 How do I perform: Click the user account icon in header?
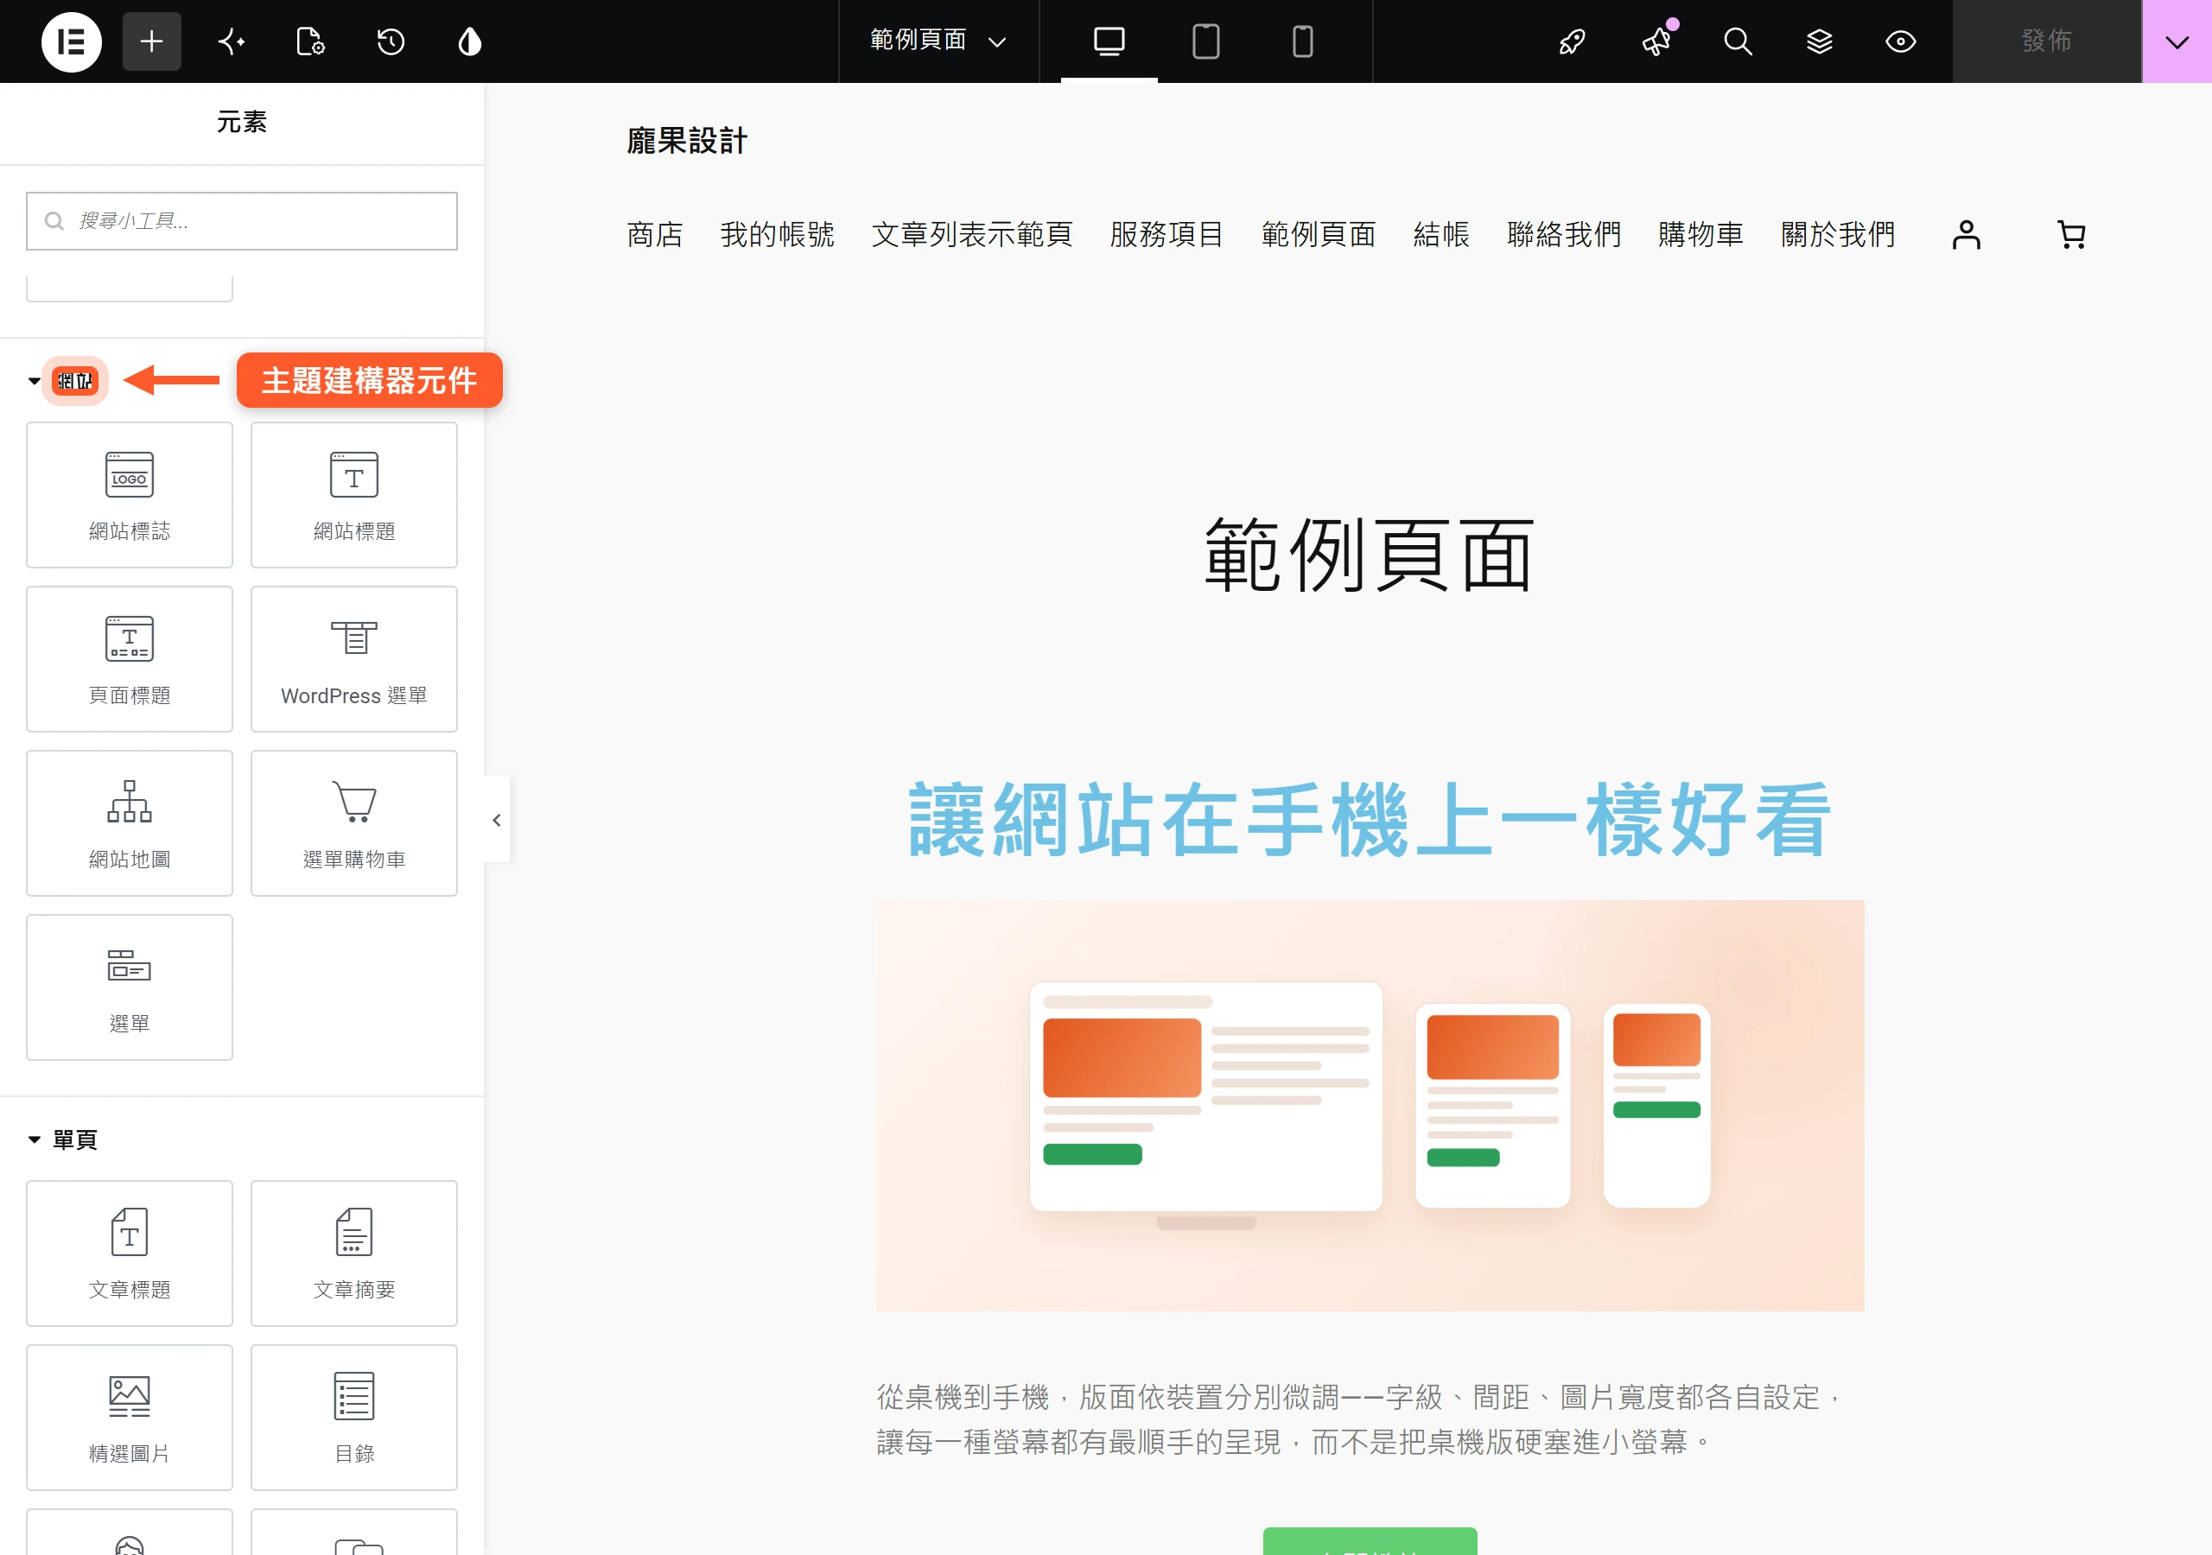click(1967, 234)
